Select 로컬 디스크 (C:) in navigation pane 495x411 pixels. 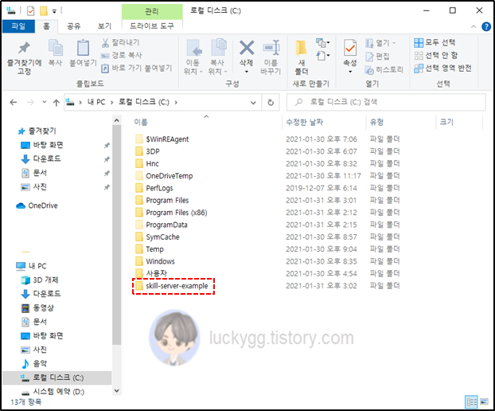[57, 378]
